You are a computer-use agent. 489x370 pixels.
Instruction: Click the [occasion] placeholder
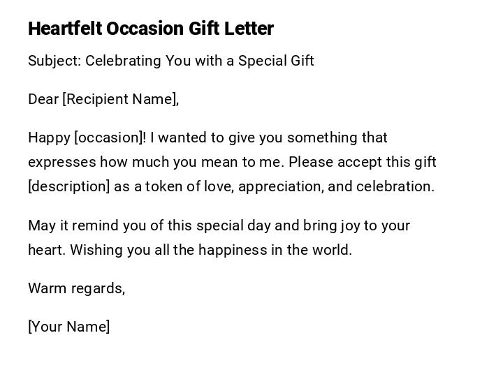[x=110, y=138]
